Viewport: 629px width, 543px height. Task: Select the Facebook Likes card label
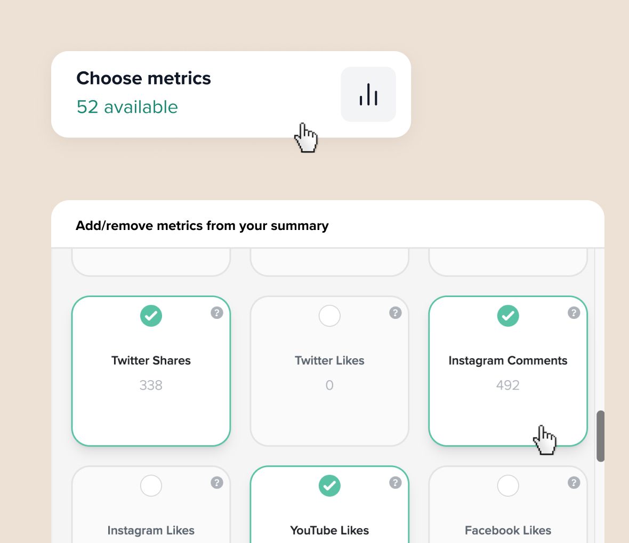508,531
